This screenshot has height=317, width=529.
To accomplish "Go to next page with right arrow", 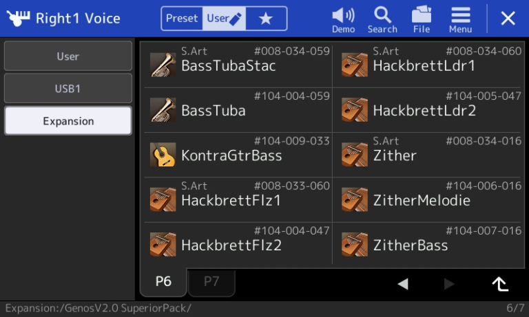I will [449, 284].
